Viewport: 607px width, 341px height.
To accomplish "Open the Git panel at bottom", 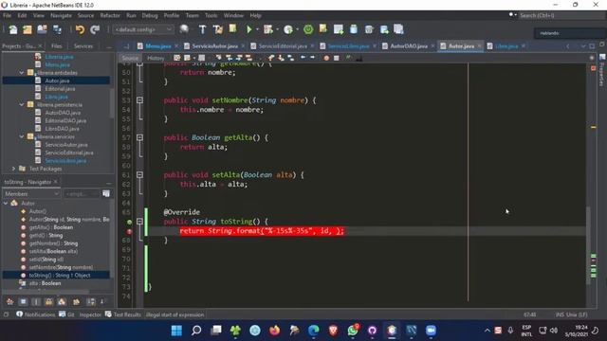I will (x=66, y=314).
